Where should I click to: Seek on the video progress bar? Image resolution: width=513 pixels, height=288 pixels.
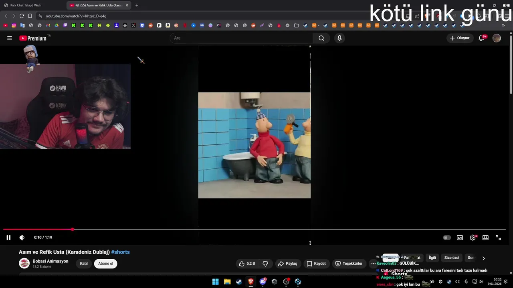coord(254,230)
